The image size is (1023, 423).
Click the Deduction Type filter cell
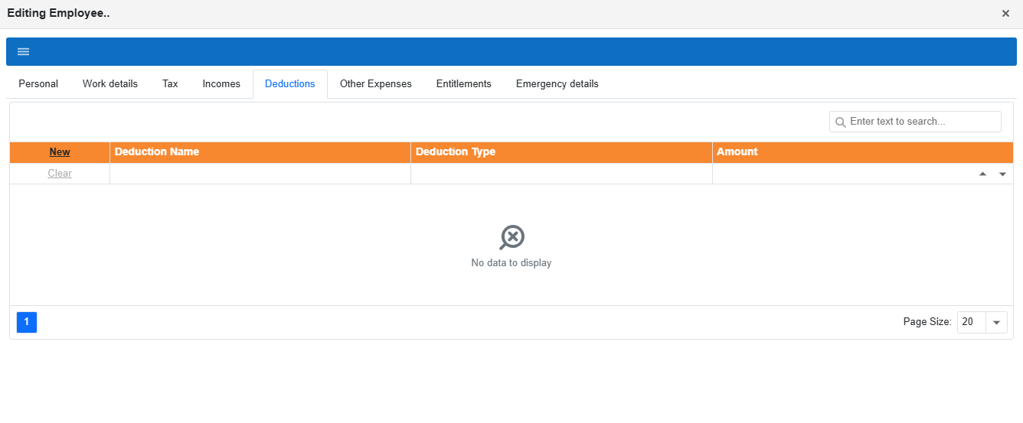[x=561, y=174]
